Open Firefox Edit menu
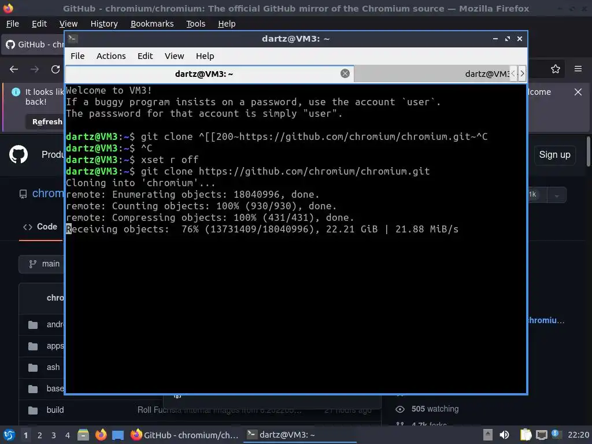 coord(39,24)
